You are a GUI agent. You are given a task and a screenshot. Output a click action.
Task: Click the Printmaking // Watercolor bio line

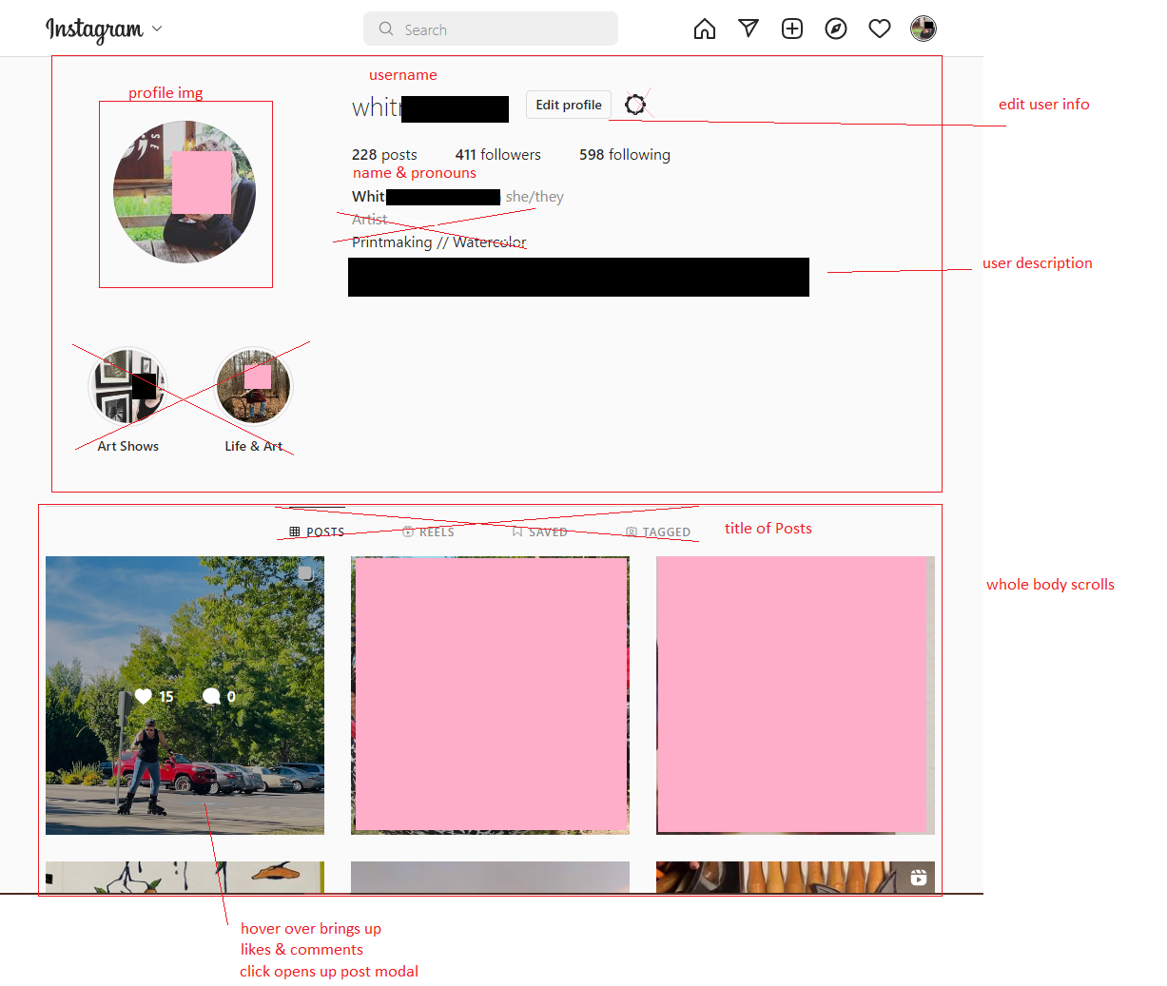[438, 242]
